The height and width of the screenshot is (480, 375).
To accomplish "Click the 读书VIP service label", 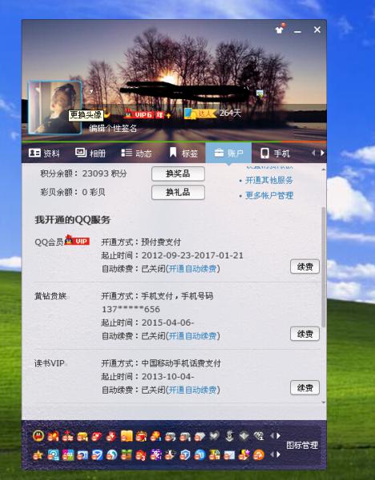I will click(x=50, y=363).
